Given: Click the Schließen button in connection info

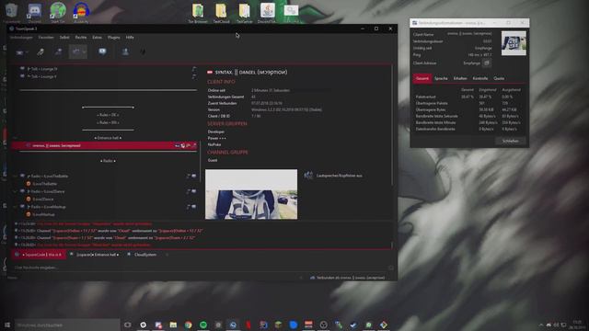Looking at the screenshot, I should click(510, 141).
